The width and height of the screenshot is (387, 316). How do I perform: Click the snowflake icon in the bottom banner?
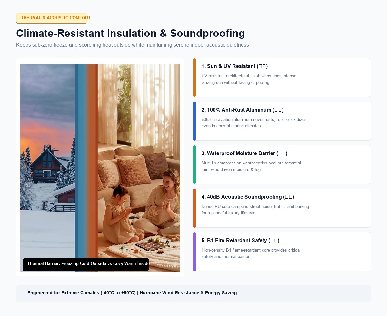click(x=24, y=293)
